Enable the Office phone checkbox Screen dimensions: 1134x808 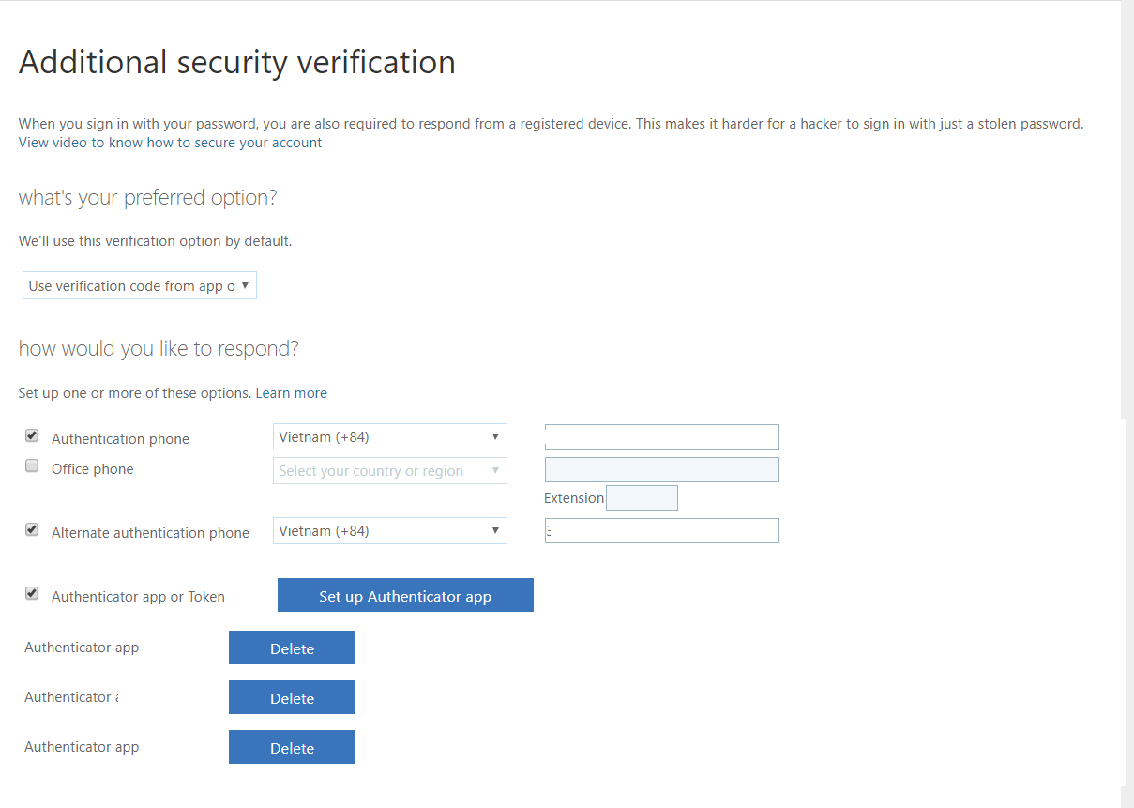31,465
